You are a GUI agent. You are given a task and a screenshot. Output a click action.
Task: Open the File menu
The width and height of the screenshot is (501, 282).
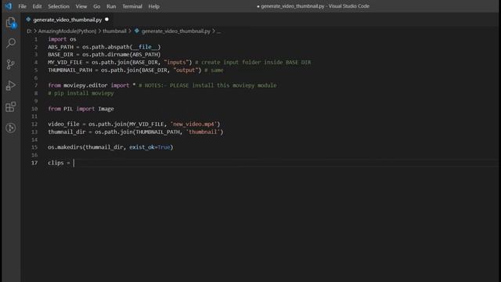pyautogui.click(x=23, y=6)
